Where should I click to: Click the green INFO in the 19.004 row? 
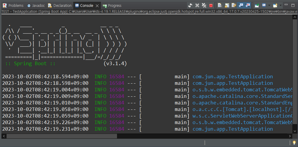tap(100, 90)
